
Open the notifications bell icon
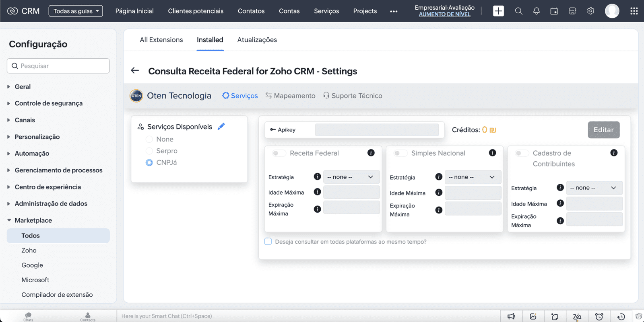coord(536,11)
